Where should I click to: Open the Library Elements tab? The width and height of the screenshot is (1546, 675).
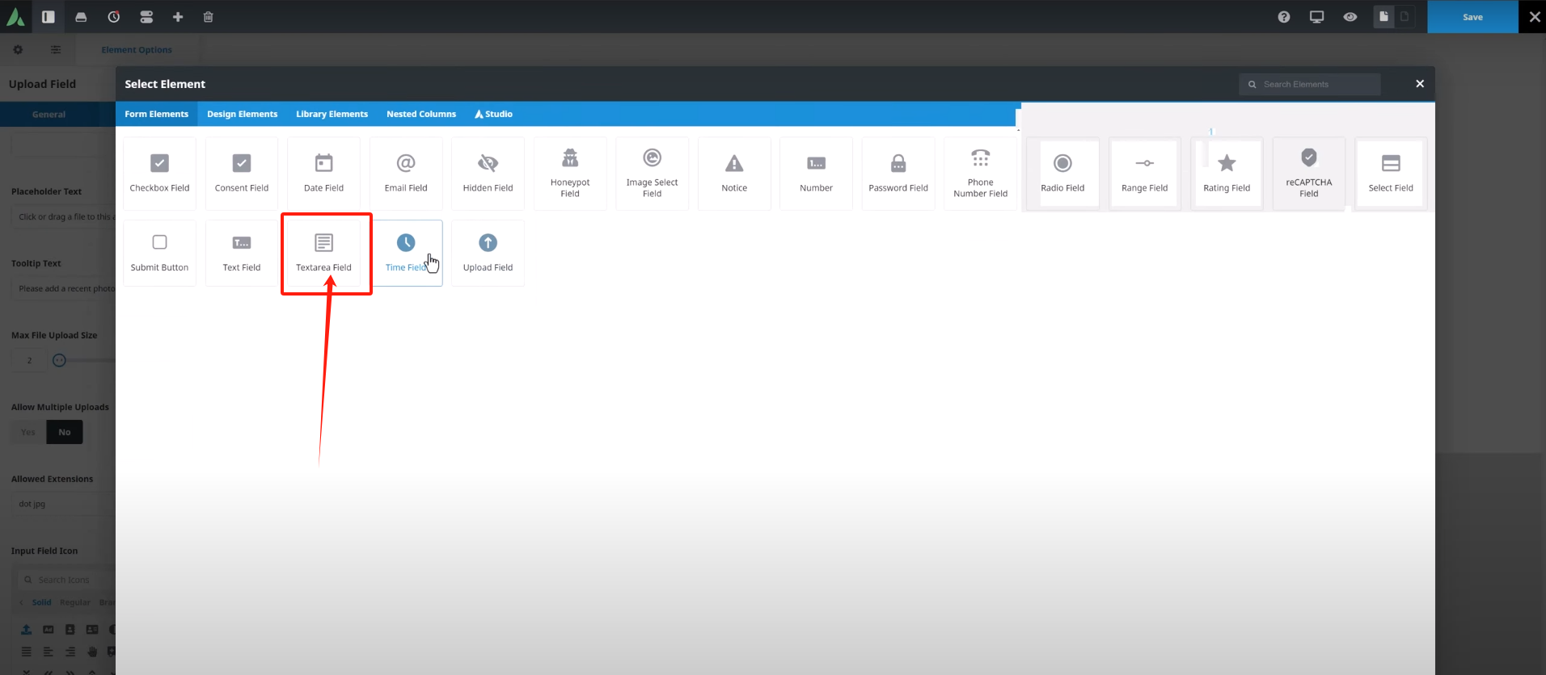pos(332,114)
